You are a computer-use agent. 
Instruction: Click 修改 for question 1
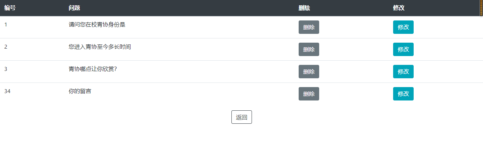pos(403,27)
